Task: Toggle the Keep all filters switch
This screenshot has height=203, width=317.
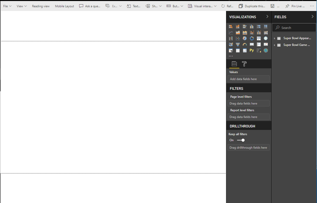Action: click(241, 140)
